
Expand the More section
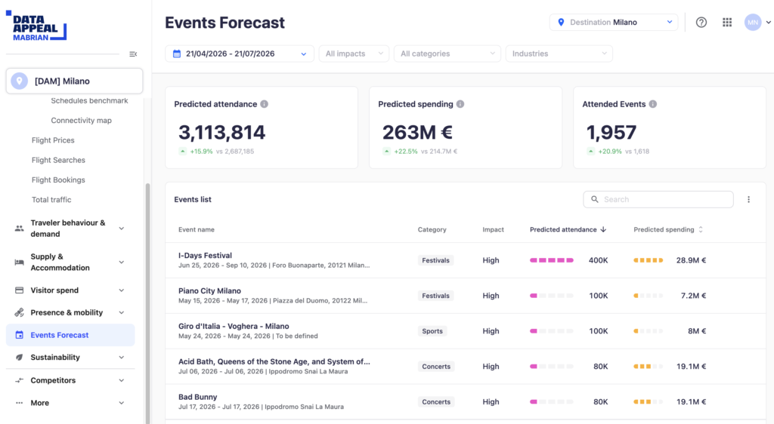(x=122, y=403)
